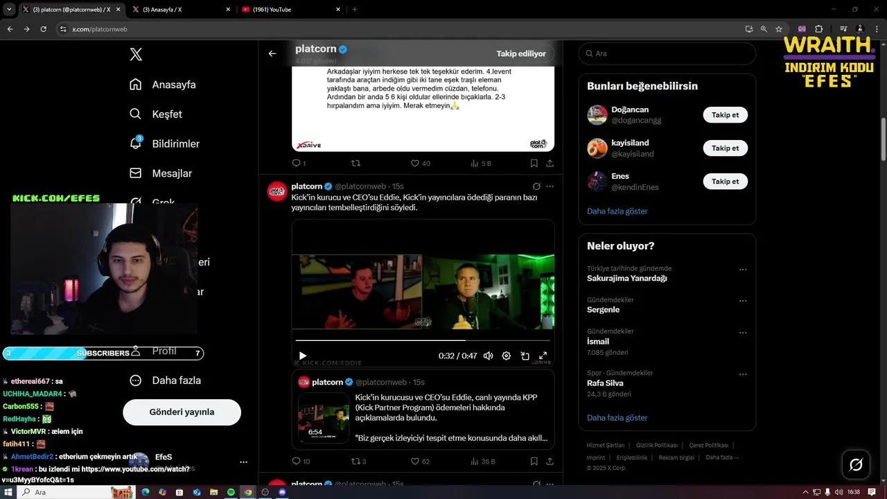Open Grok actions icon on Eddie tweet
This screenshot has width=887, height=499.
coord(536,186)
